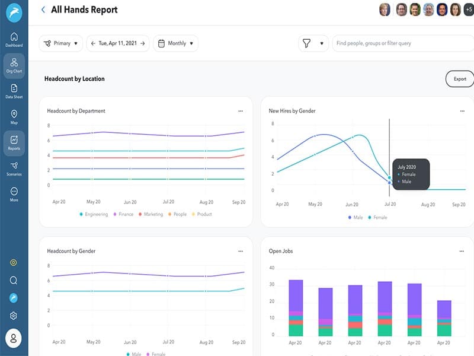474x356 pixels.
Task: Open the Dashboard from the sidebar
Action: pos(14,40)
